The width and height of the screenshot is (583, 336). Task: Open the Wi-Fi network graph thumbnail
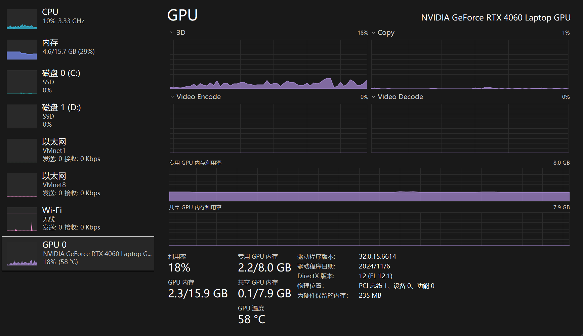(22, 219)
